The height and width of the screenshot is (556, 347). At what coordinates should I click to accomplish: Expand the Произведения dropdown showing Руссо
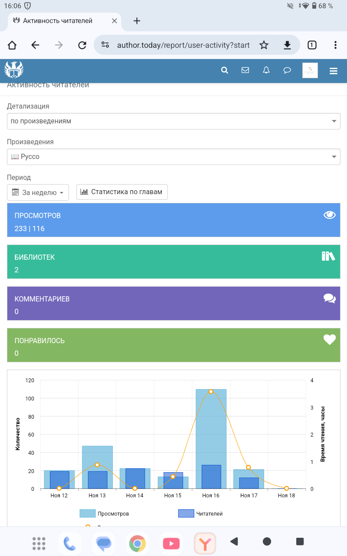tap(173, 157)
